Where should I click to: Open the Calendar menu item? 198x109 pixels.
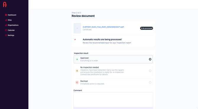click(x=11, y=30)
